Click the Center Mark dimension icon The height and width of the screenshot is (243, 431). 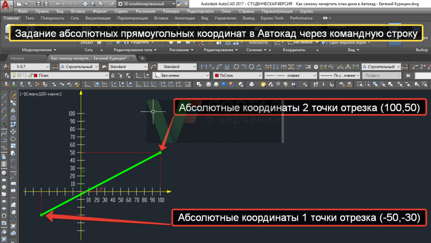pyautogui.click(x=316, y=66)
